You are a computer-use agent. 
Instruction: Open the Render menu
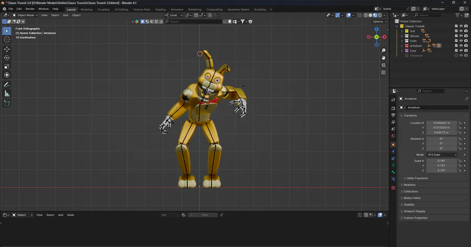point(30,9)
